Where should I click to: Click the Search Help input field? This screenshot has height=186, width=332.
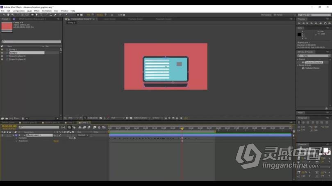[x=316, y=15]
